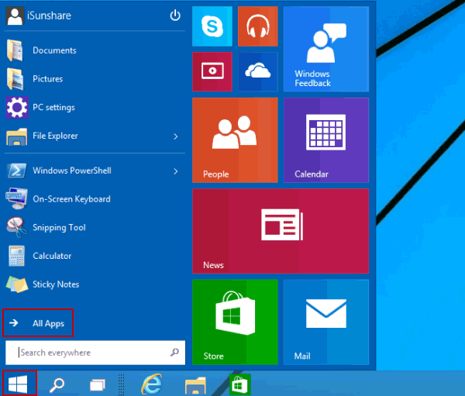
Task: Open the Video tile
Action: click(x=212, y=71)
